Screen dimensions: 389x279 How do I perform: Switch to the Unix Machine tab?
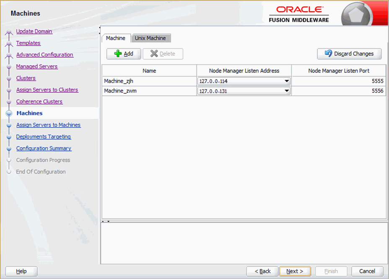pyautogui.click(x=150, y=38)
